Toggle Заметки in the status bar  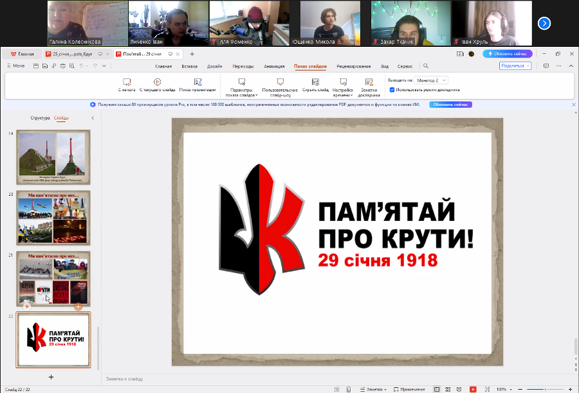point(373,389)
